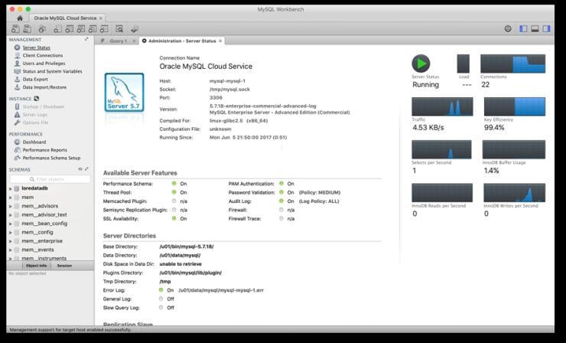
Task: Open Startup / Shutdown in Instance section
Action: tap(44, 106)
